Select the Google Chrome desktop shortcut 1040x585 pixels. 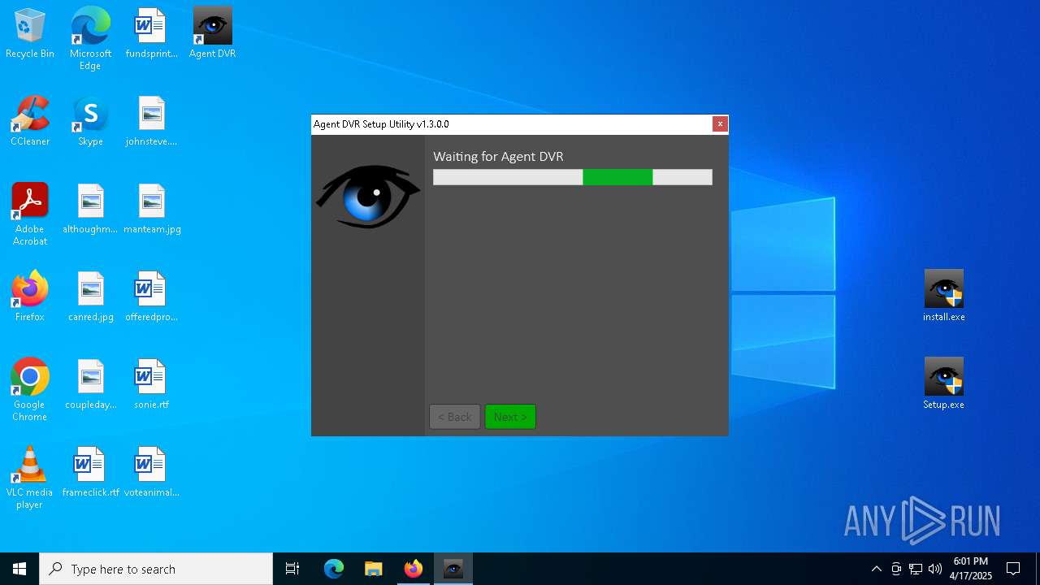pos(30,390)
